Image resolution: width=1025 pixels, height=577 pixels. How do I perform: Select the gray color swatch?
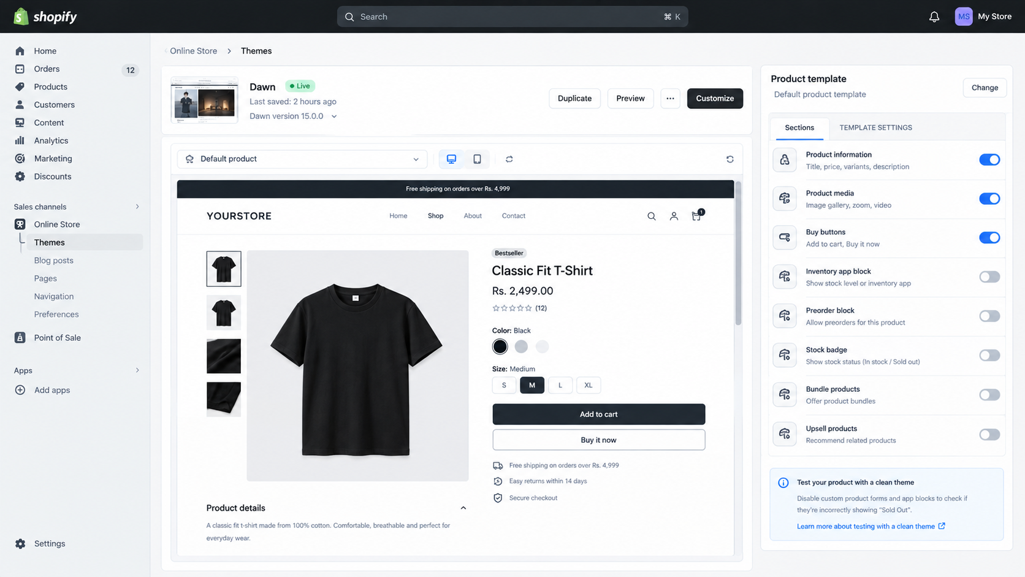click(x=521, y=346)
